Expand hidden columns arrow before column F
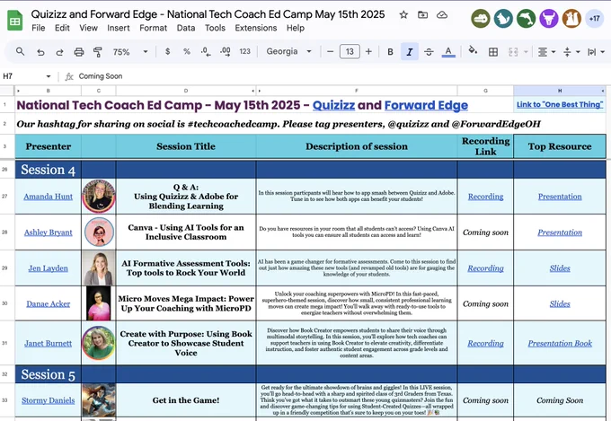611x421 pixels. tap(259, 91)
